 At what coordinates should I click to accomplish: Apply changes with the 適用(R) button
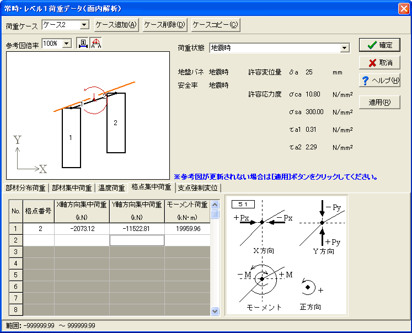pyautogui.click(x=379, y=102)
